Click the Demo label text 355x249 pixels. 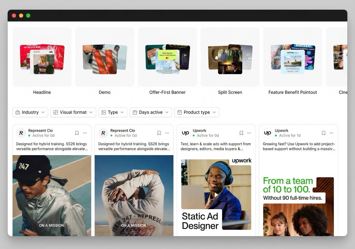[x=105, y=92]
